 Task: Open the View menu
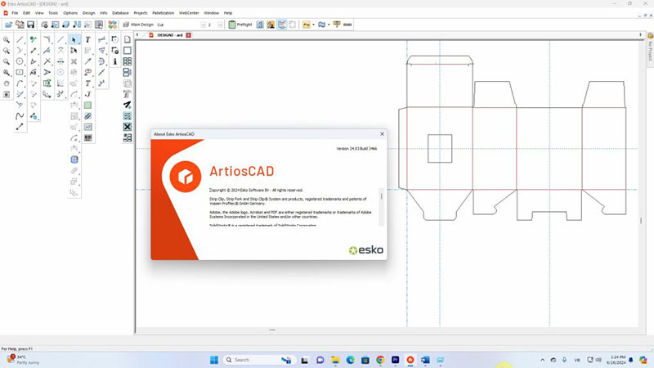coord(39,13)
